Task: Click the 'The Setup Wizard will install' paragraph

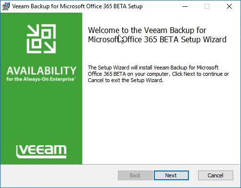Action: click(x=158, y=74)
